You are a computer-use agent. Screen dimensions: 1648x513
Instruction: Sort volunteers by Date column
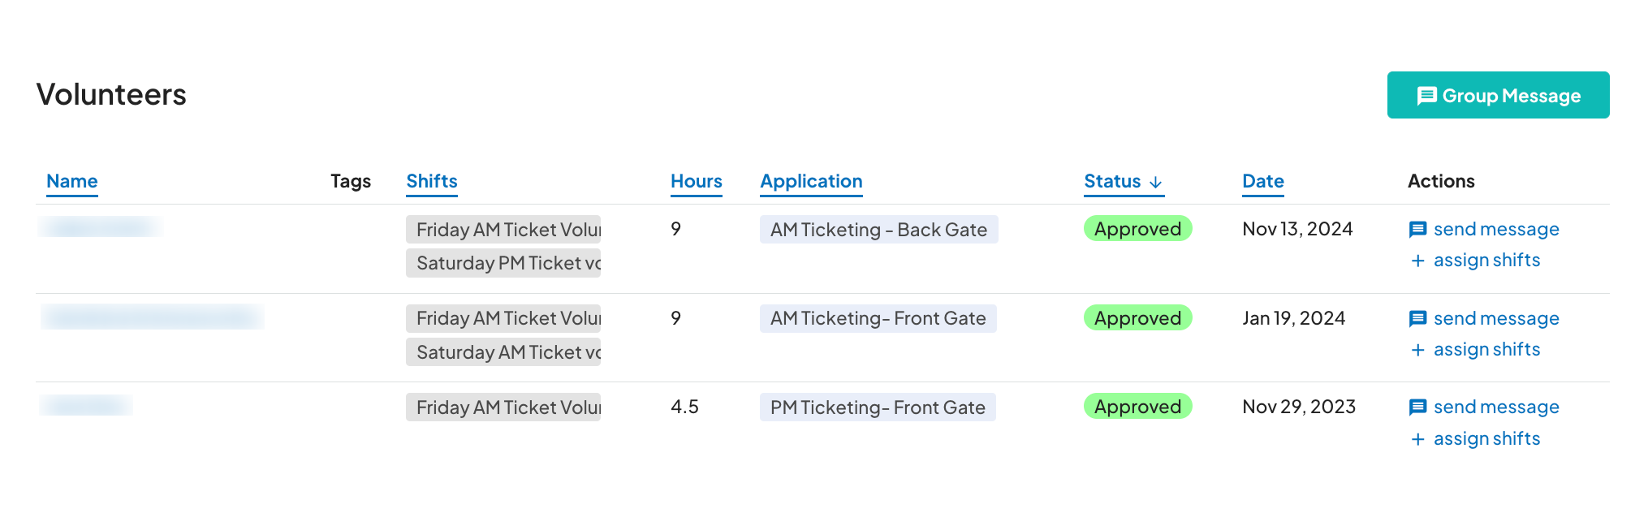click(1262, 181)
